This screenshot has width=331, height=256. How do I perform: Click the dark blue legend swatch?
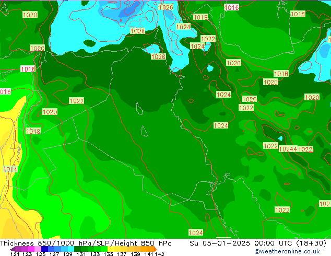(x=44, y=249)
